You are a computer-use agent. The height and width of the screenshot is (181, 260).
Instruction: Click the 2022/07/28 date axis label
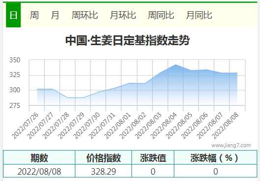pyautogui.click(x=56, y=126)
